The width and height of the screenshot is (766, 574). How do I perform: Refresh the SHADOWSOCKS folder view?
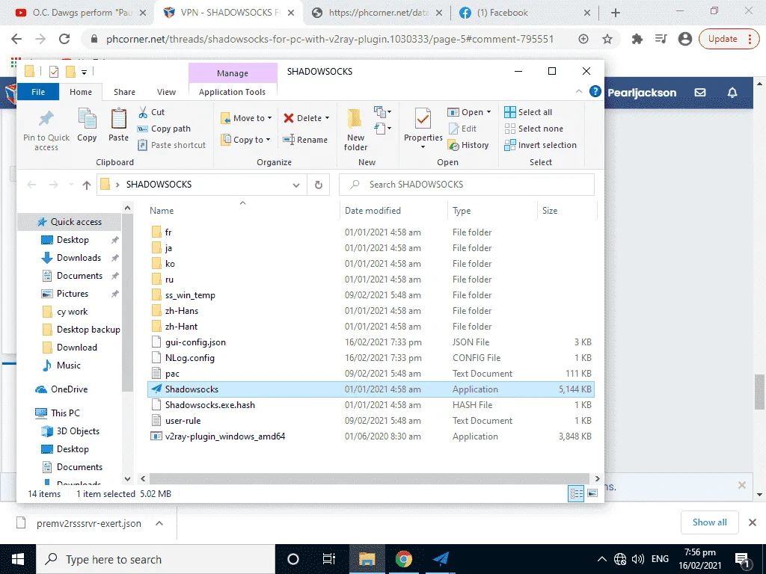(x=319, y=185)
